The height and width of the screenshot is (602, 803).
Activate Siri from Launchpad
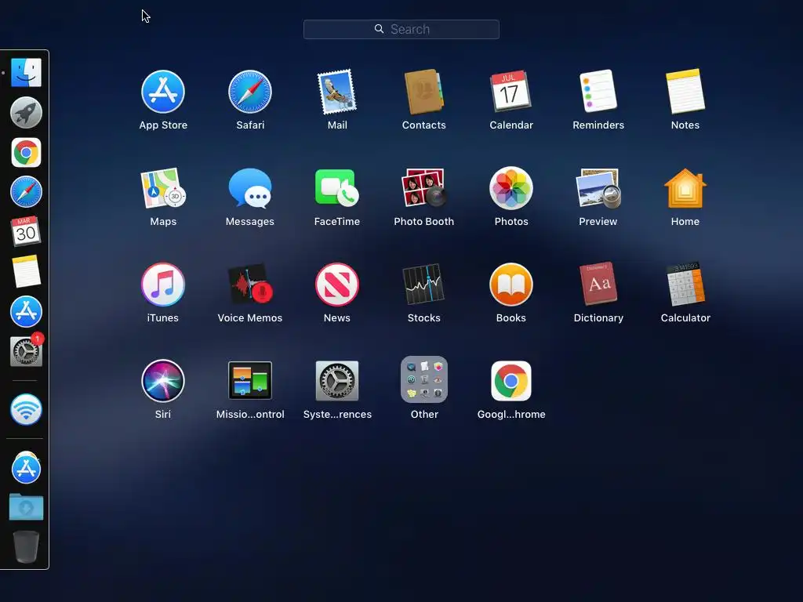[163, 381]
